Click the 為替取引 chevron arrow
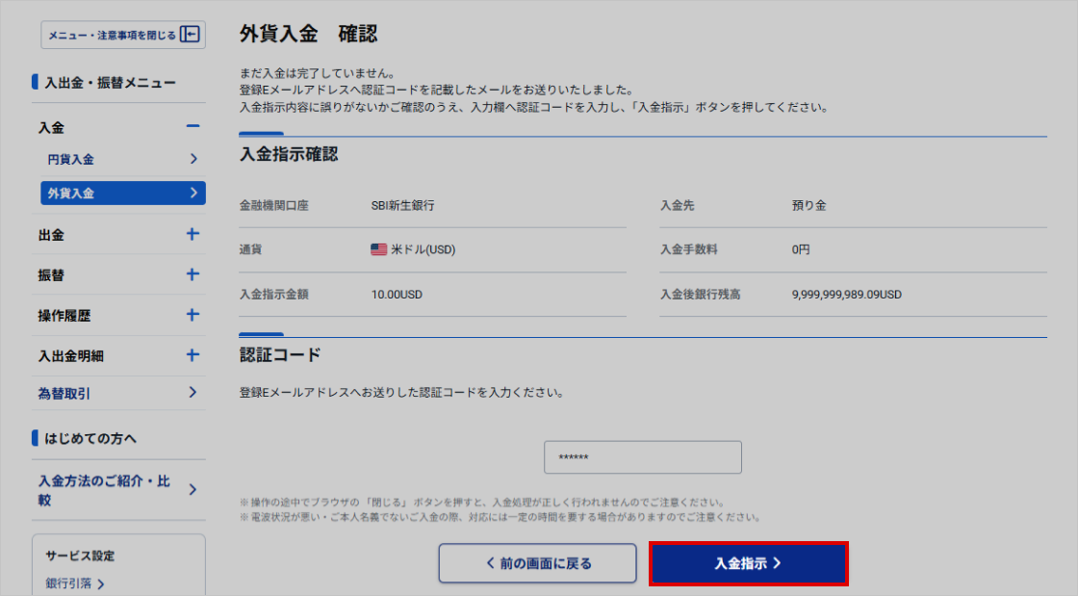Screen dimensions: 1078x596 click(x=192, y=393)
